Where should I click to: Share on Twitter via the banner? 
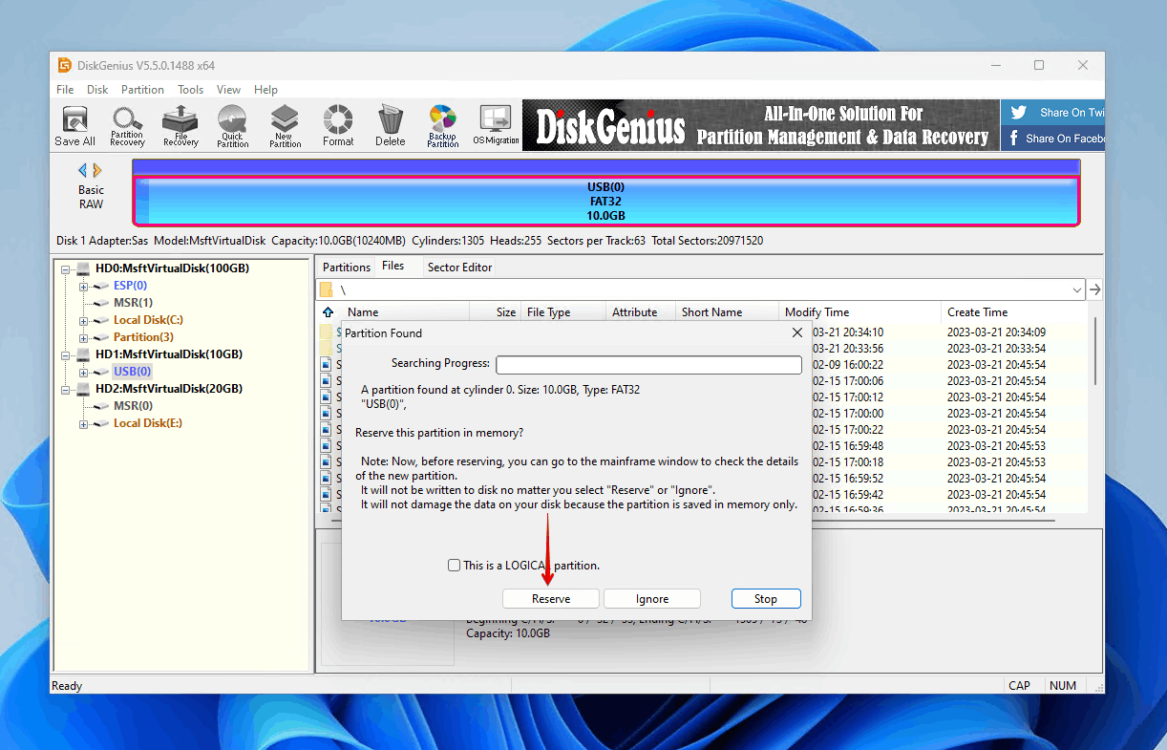click(x=1052, y=113)
